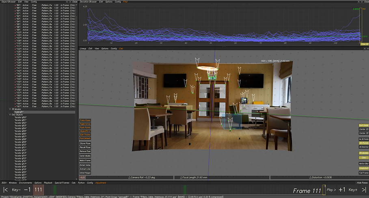Click the Distortion -0.0936 slider
The height and width of the screenshot is (198, 369).
pyautogui.click(x=319, y=178)
